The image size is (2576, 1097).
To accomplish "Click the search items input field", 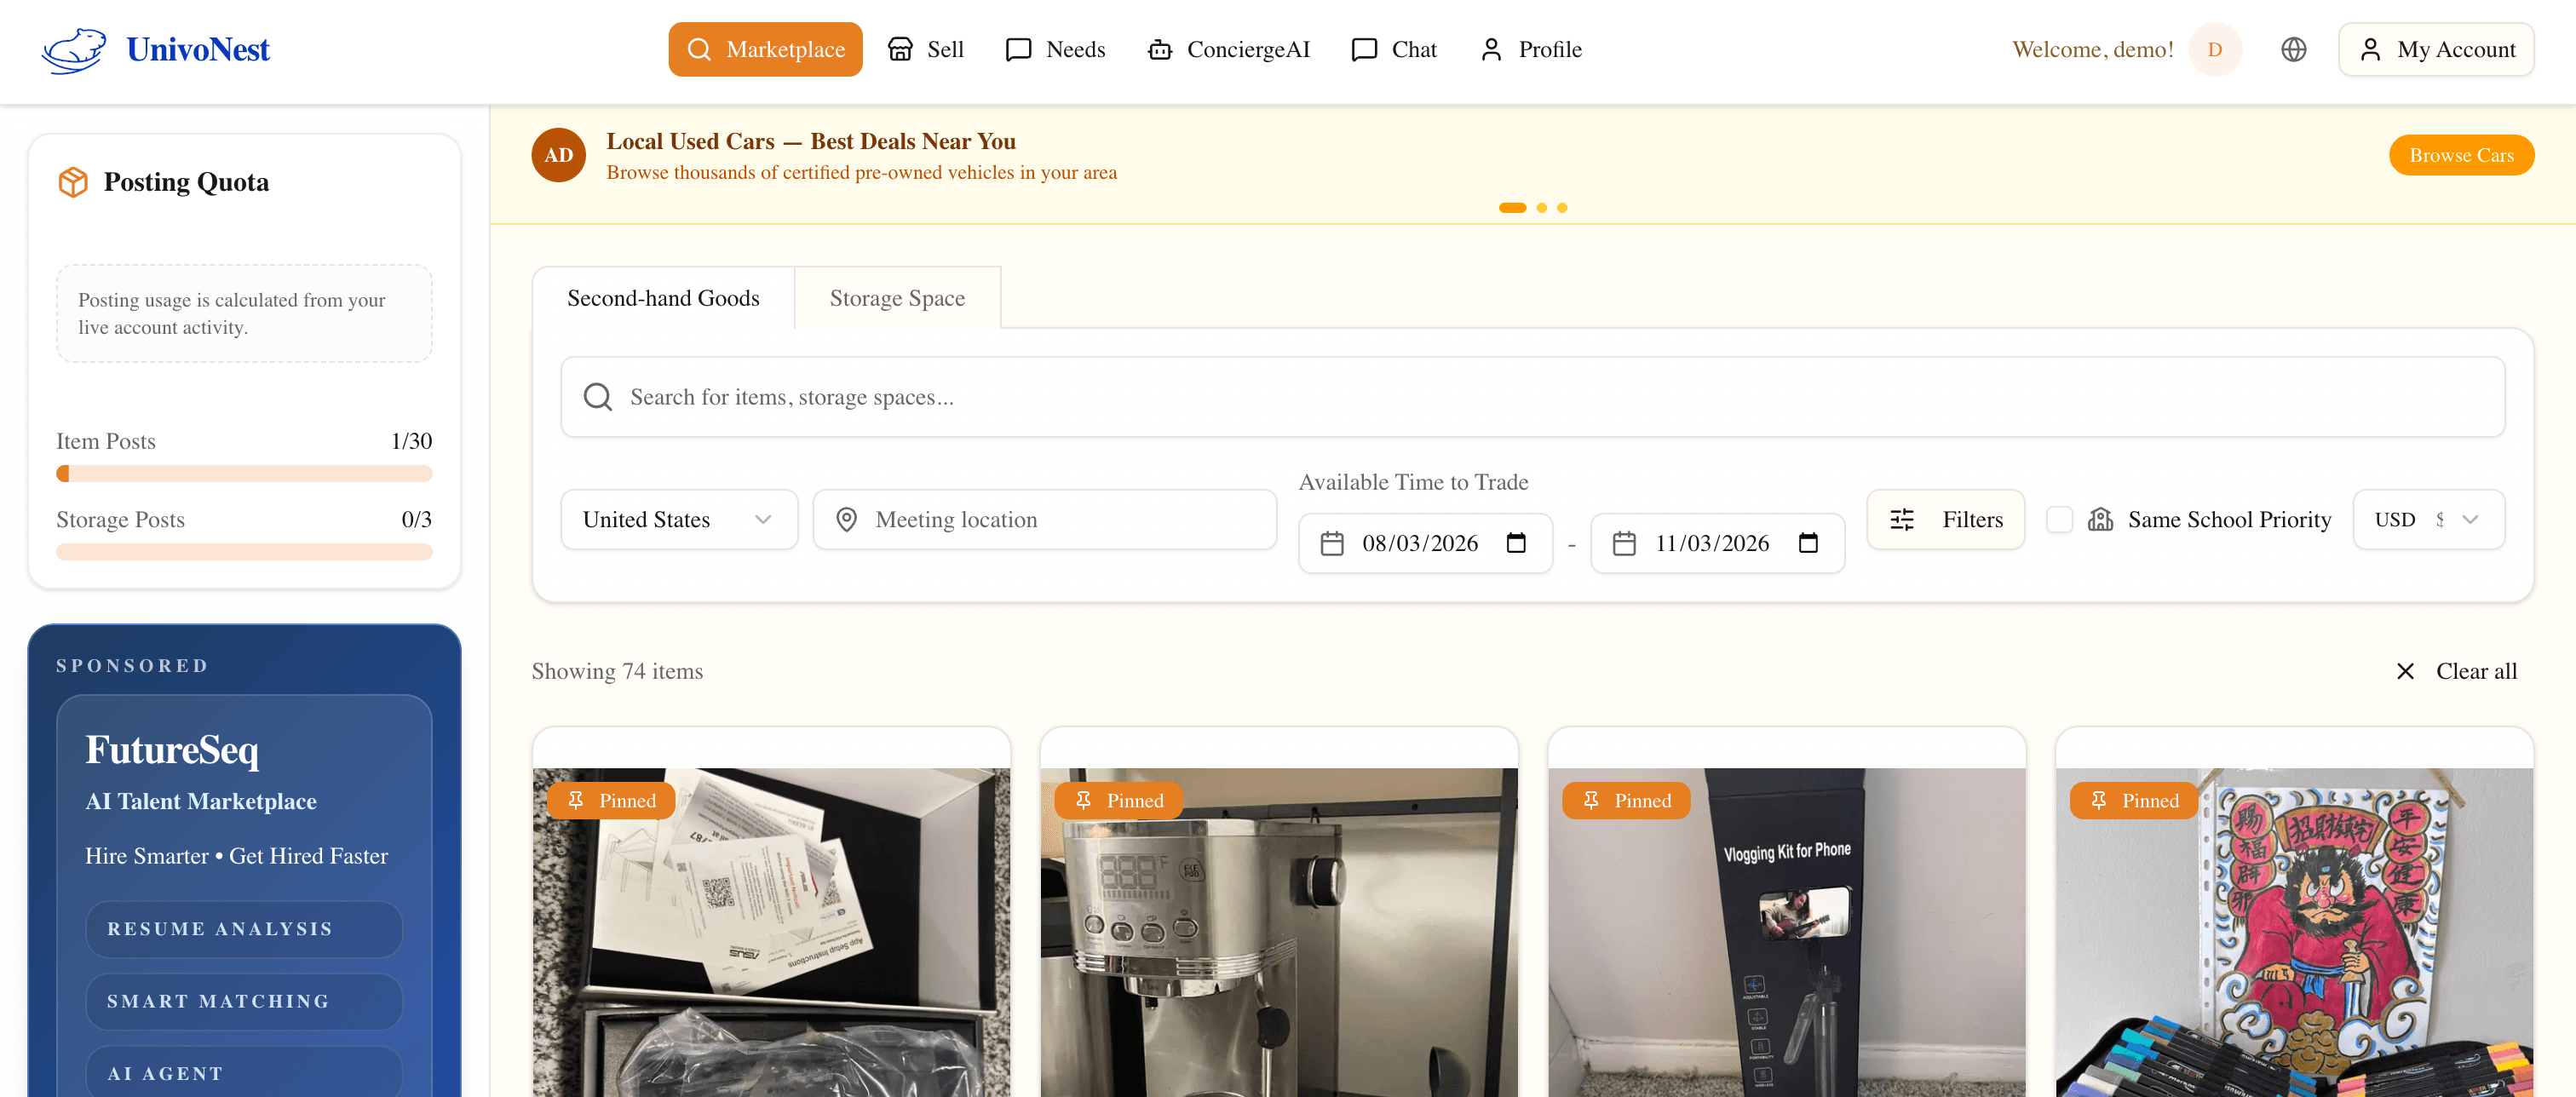I will click(1532, 397).
